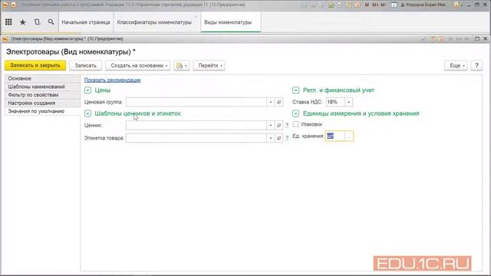This screenshot has width=491, height=276.
Task: Click the Ставка НДС 18% field
Action: pyautogui.click(x=335, y=102)
